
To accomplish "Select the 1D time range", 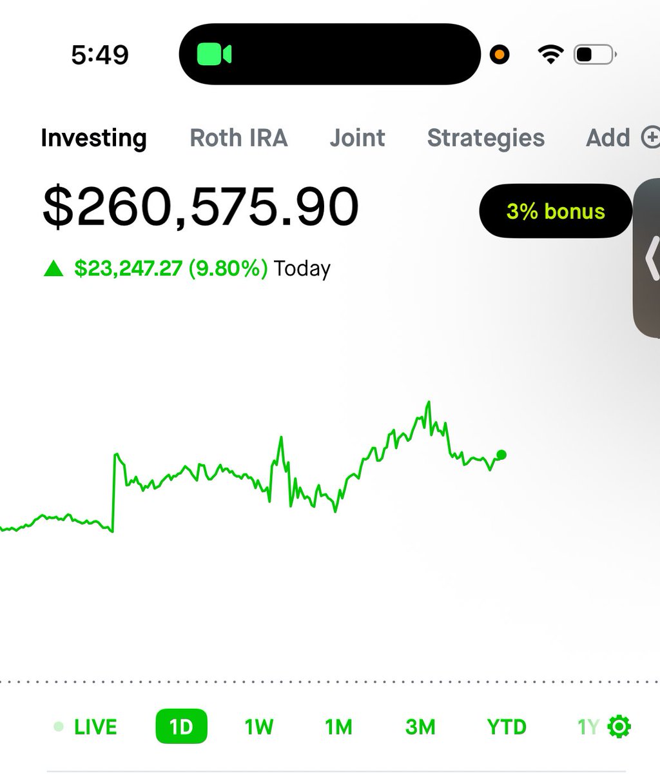I will 181,727.
